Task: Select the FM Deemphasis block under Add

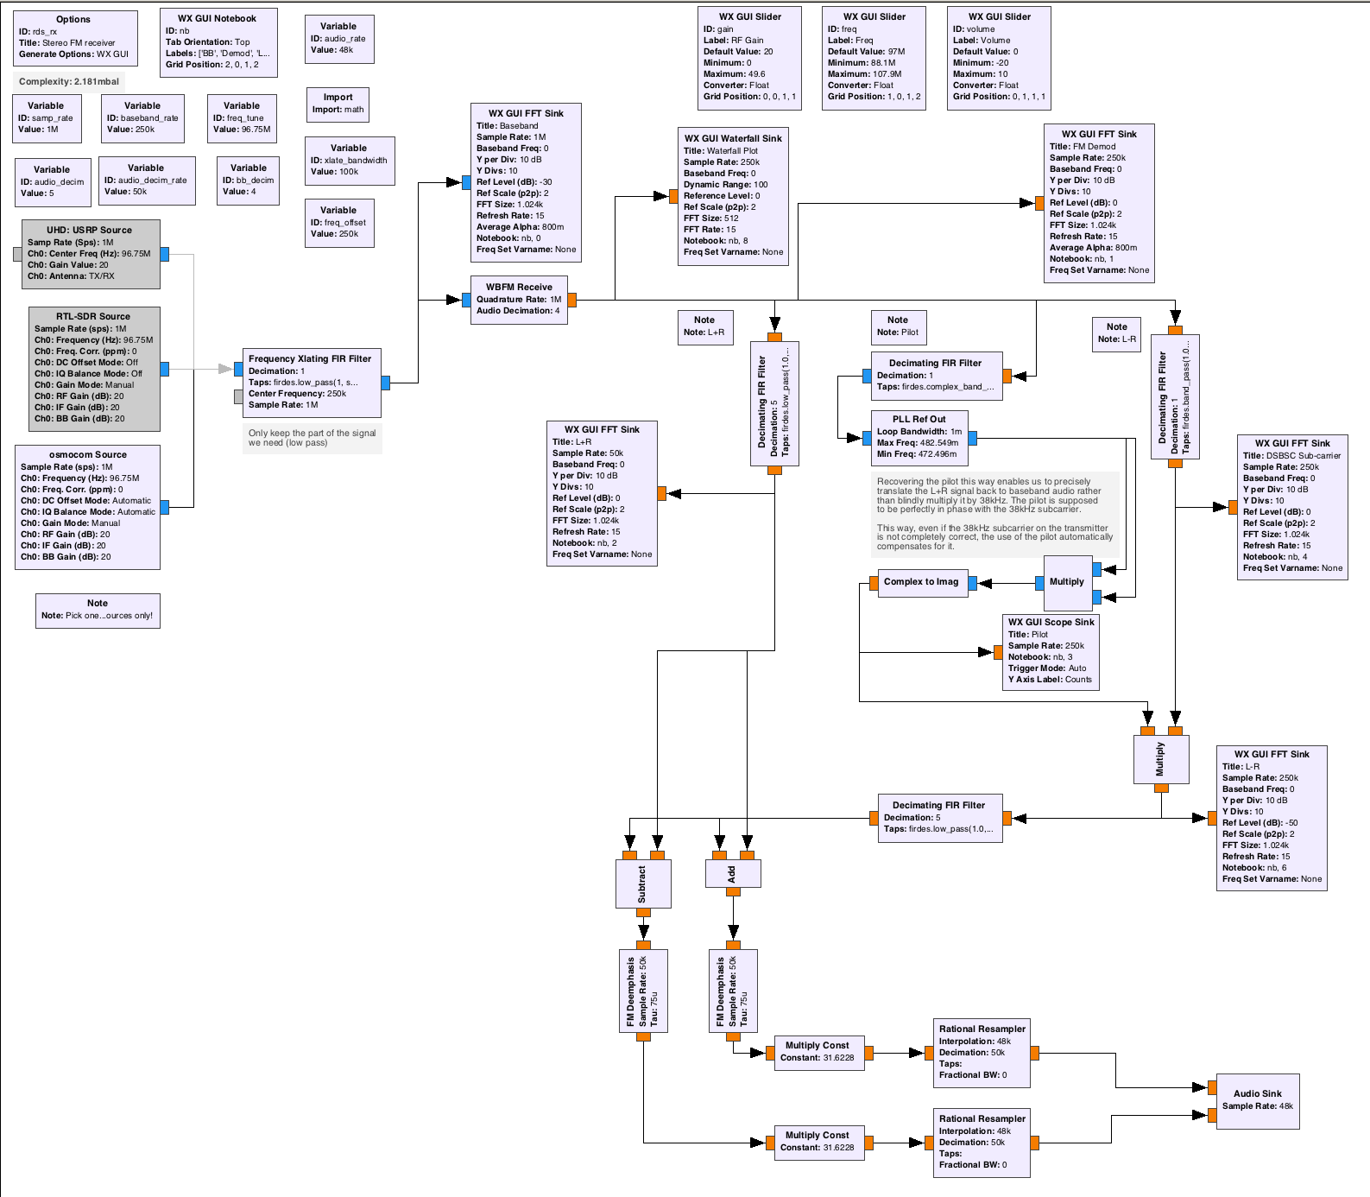Action: click(x=733, y=991)
